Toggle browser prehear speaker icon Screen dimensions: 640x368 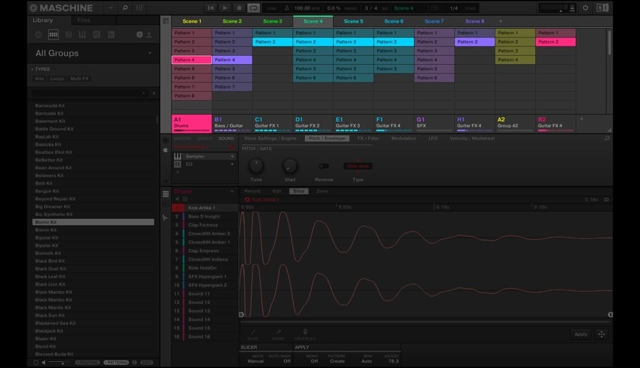pos(44,363)
